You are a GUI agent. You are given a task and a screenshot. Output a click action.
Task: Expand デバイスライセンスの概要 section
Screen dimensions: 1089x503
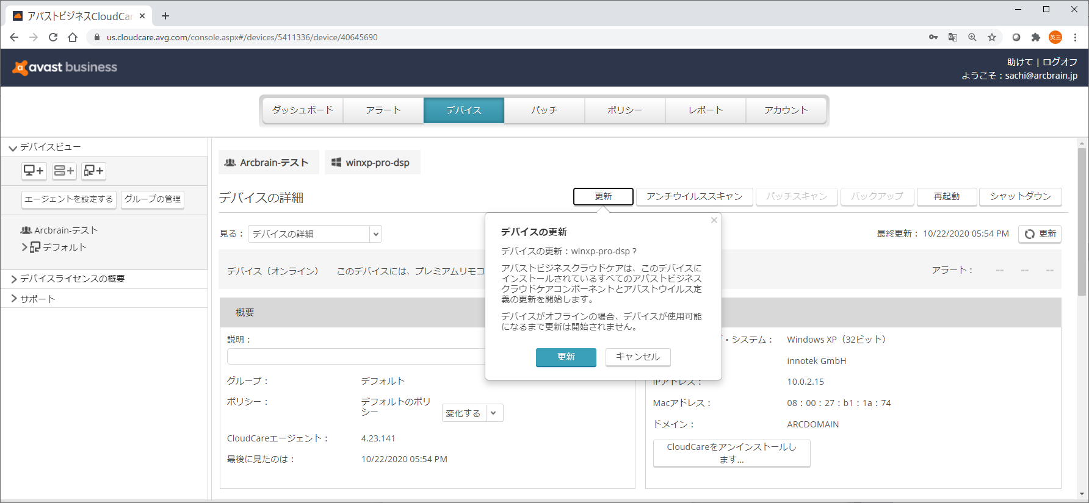[x=13, y=279]
